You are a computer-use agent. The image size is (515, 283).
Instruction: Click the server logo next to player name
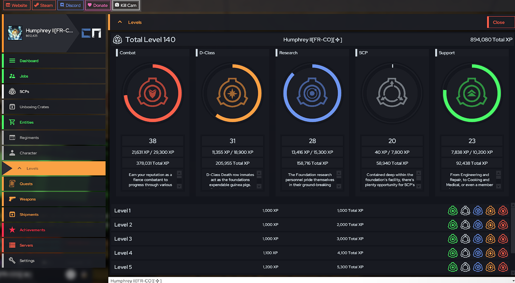tap(91, 33)
